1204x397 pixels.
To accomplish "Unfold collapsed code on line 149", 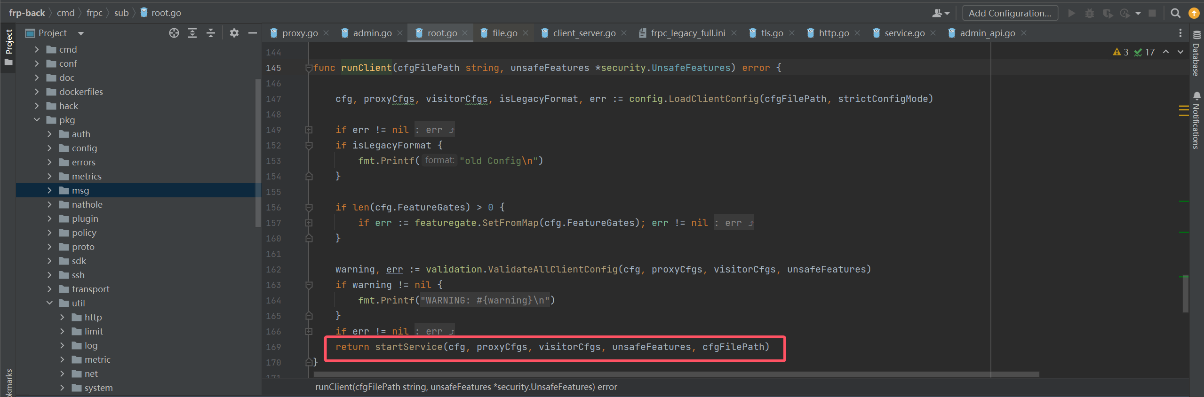I will click(309, 130).
